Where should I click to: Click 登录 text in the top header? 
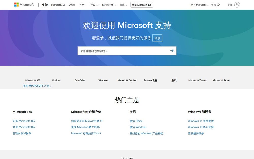point(230,5)
